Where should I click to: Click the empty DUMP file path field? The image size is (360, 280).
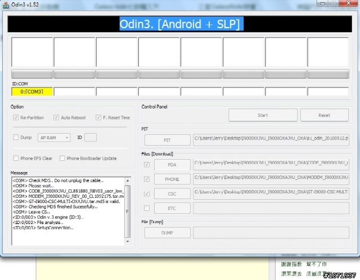271,233
